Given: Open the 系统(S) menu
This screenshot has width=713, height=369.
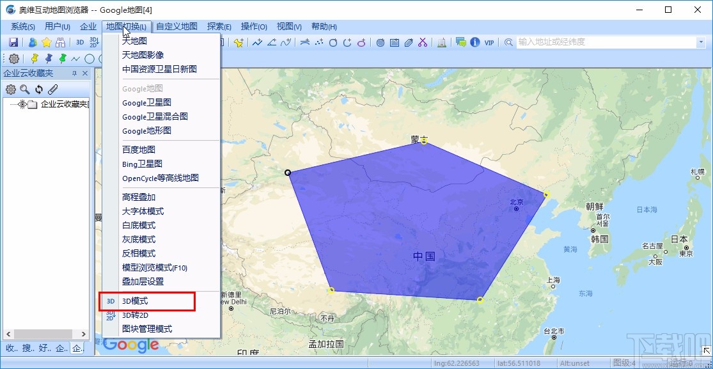Looking at the screenshot, I should [x=23, y=26].
